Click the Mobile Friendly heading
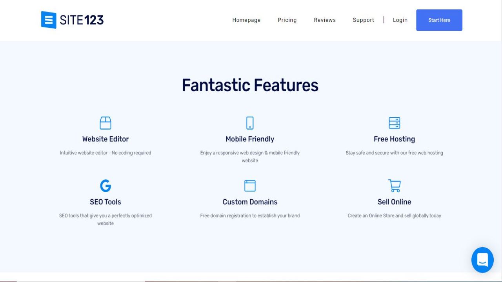This screenshot has height=282, width=502. pos(250,139)
